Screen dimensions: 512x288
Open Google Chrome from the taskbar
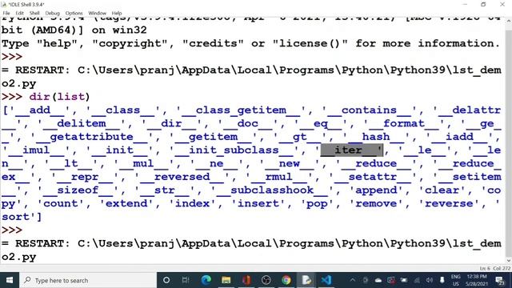pos(286,280)
